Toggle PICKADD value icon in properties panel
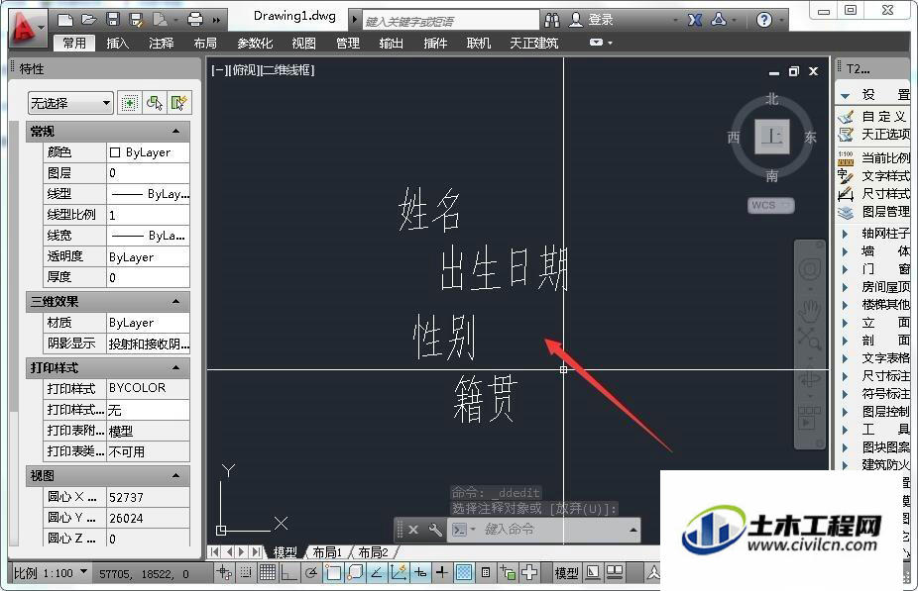The image size is (918, 591). coord(129,104)
